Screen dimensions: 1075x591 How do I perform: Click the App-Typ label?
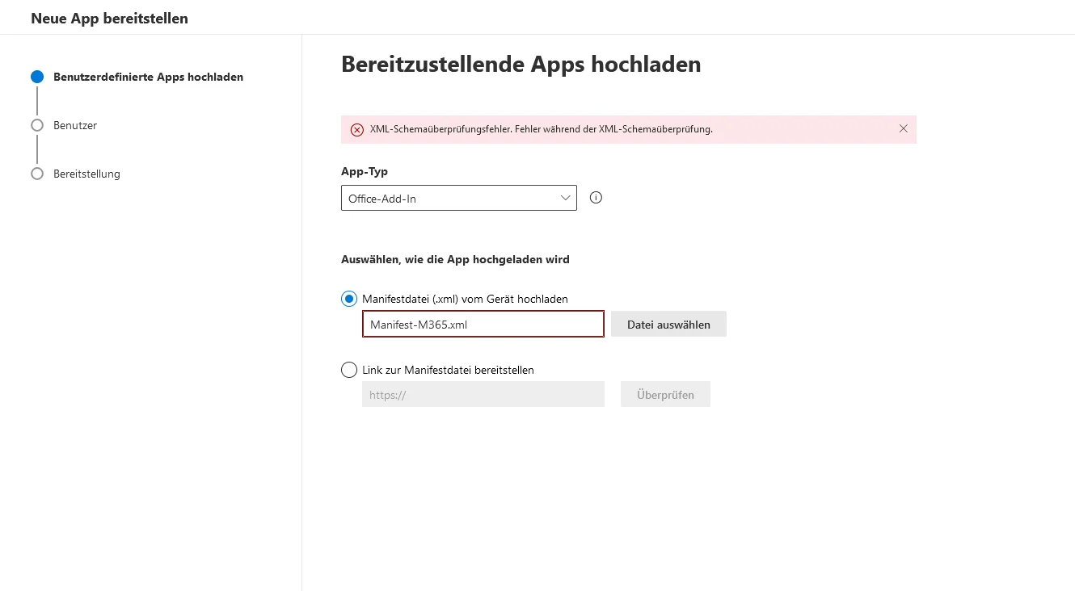pyautogui.click(x=365, y=172)
